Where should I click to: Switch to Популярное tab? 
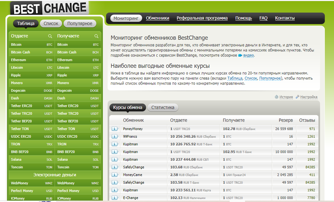80,23
